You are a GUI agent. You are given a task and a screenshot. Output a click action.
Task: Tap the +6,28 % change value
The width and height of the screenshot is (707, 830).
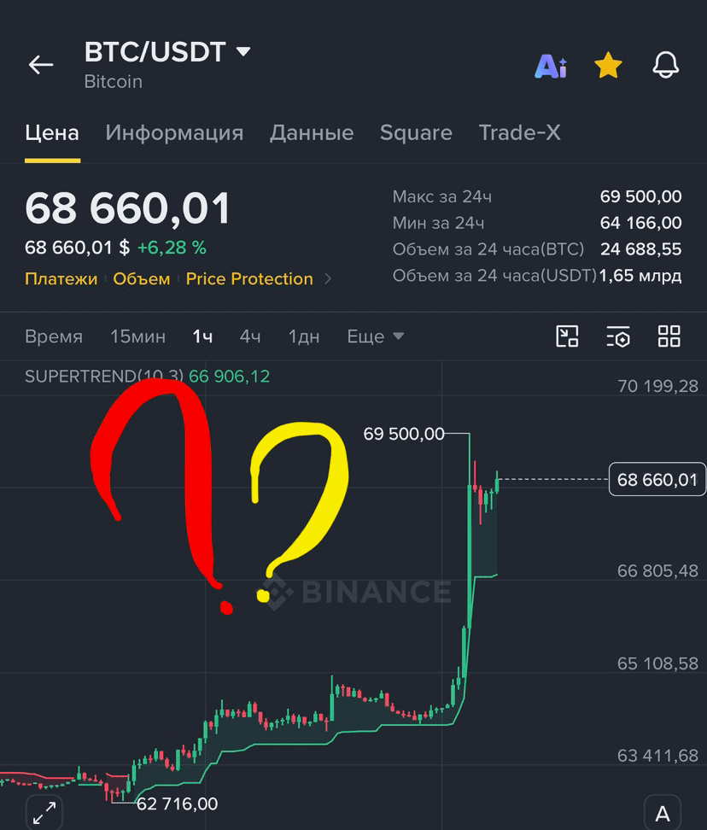coord(172,248)
